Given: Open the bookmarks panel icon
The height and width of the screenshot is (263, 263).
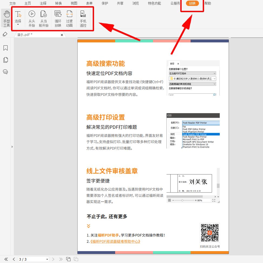Looking at the screenshot, I should pos(5,48).
